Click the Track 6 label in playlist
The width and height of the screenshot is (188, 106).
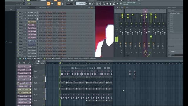point(36,95)
